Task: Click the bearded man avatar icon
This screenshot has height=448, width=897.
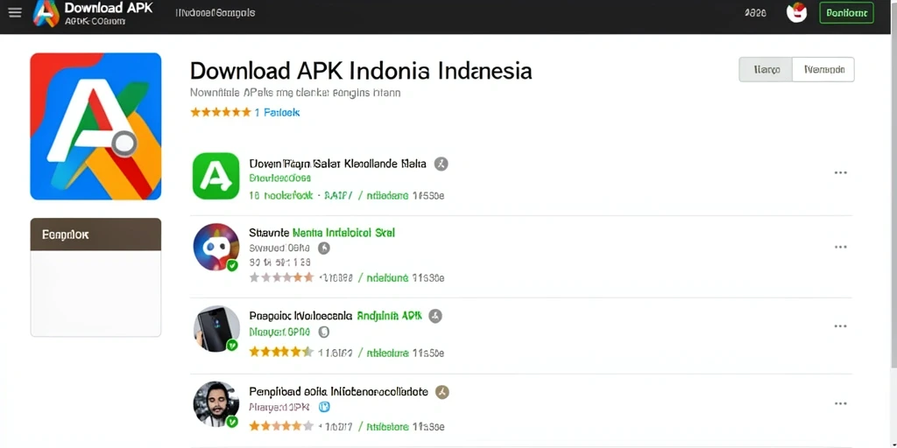Action: [216, 404]
